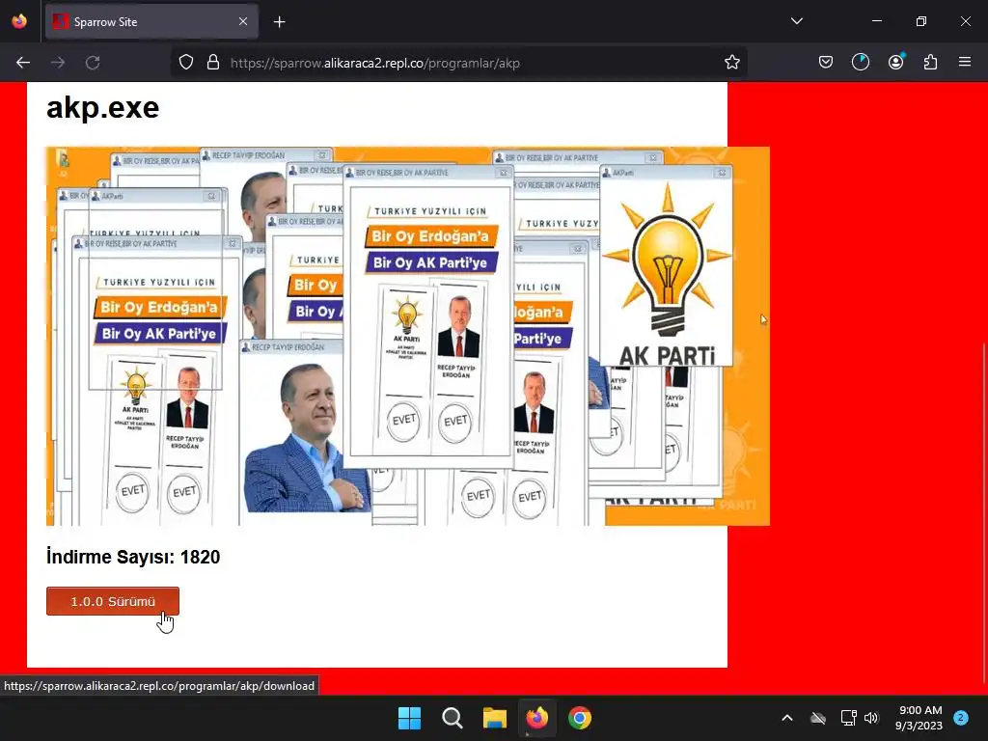Open the Firefox application menu
The width and height of the screenshot is (988, 741).
click(x=965, y=63)
